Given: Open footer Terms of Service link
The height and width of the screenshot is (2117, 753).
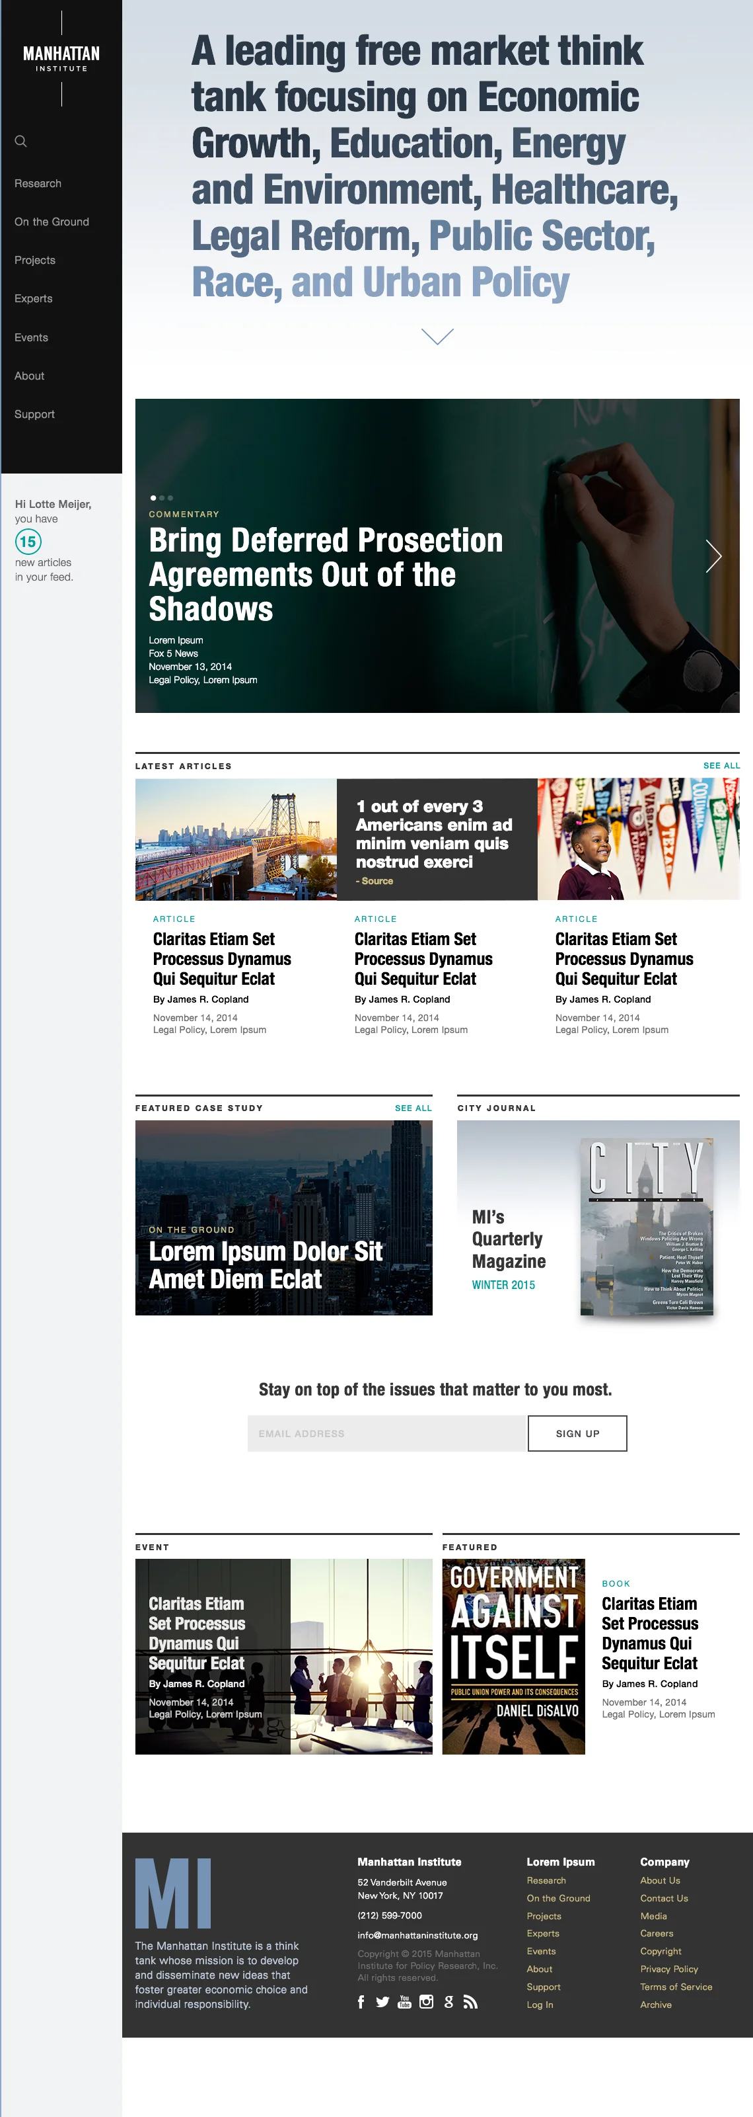Looking at the screenshot, I should point(676,1986).
